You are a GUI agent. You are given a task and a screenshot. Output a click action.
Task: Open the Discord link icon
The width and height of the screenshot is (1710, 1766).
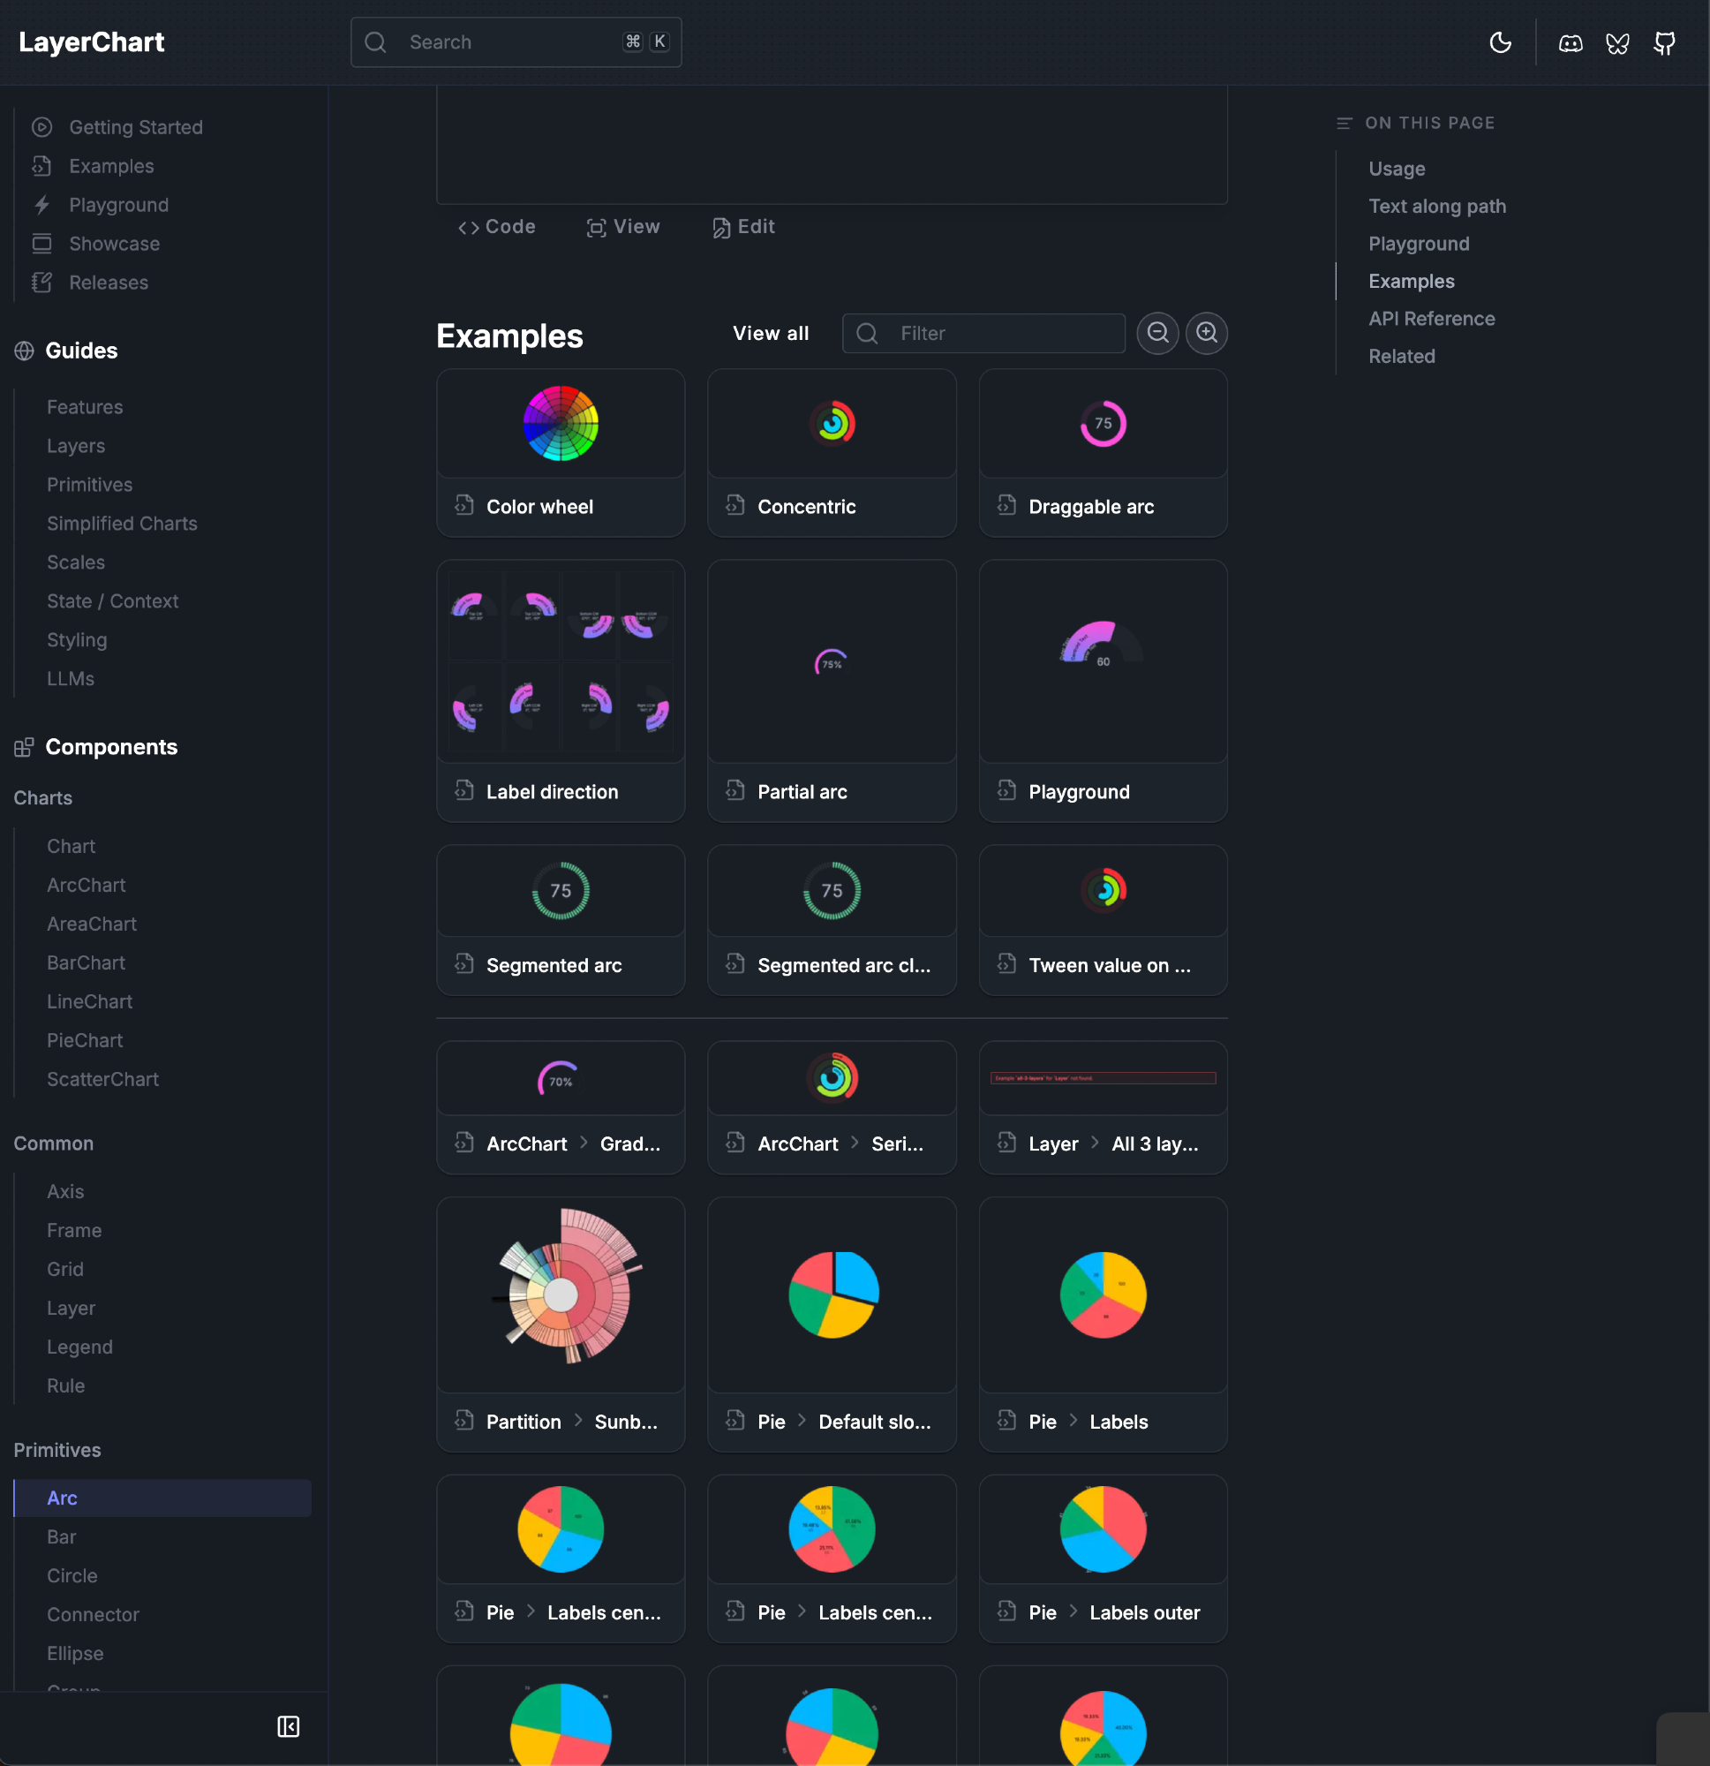(x=1571, y=42)
